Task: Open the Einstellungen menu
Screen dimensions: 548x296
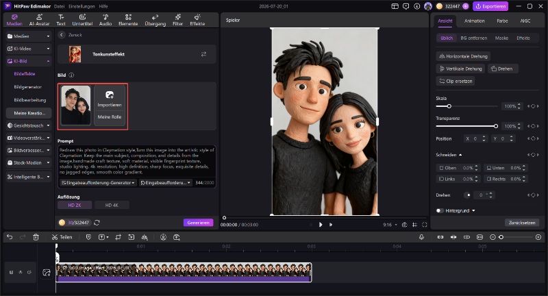Action: 82,6
